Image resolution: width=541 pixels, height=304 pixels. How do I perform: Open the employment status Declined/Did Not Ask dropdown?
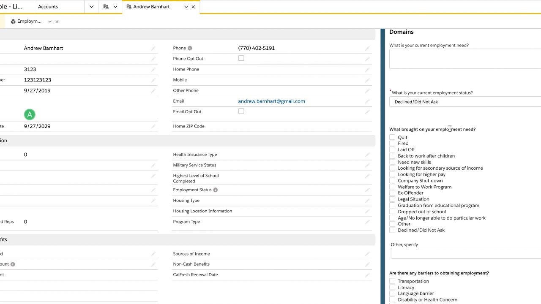point(465,102)
